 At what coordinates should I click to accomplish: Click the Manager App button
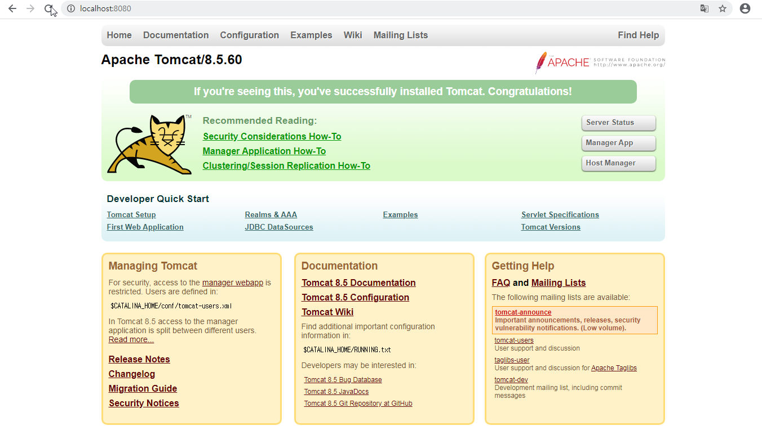619,143
